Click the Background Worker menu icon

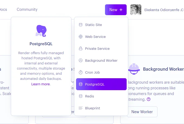pyautogui.click(x=81, y=60)
